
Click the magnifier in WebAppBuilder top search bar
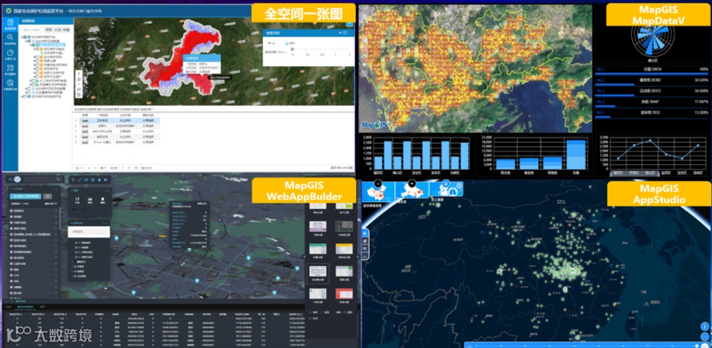[58, 180]
